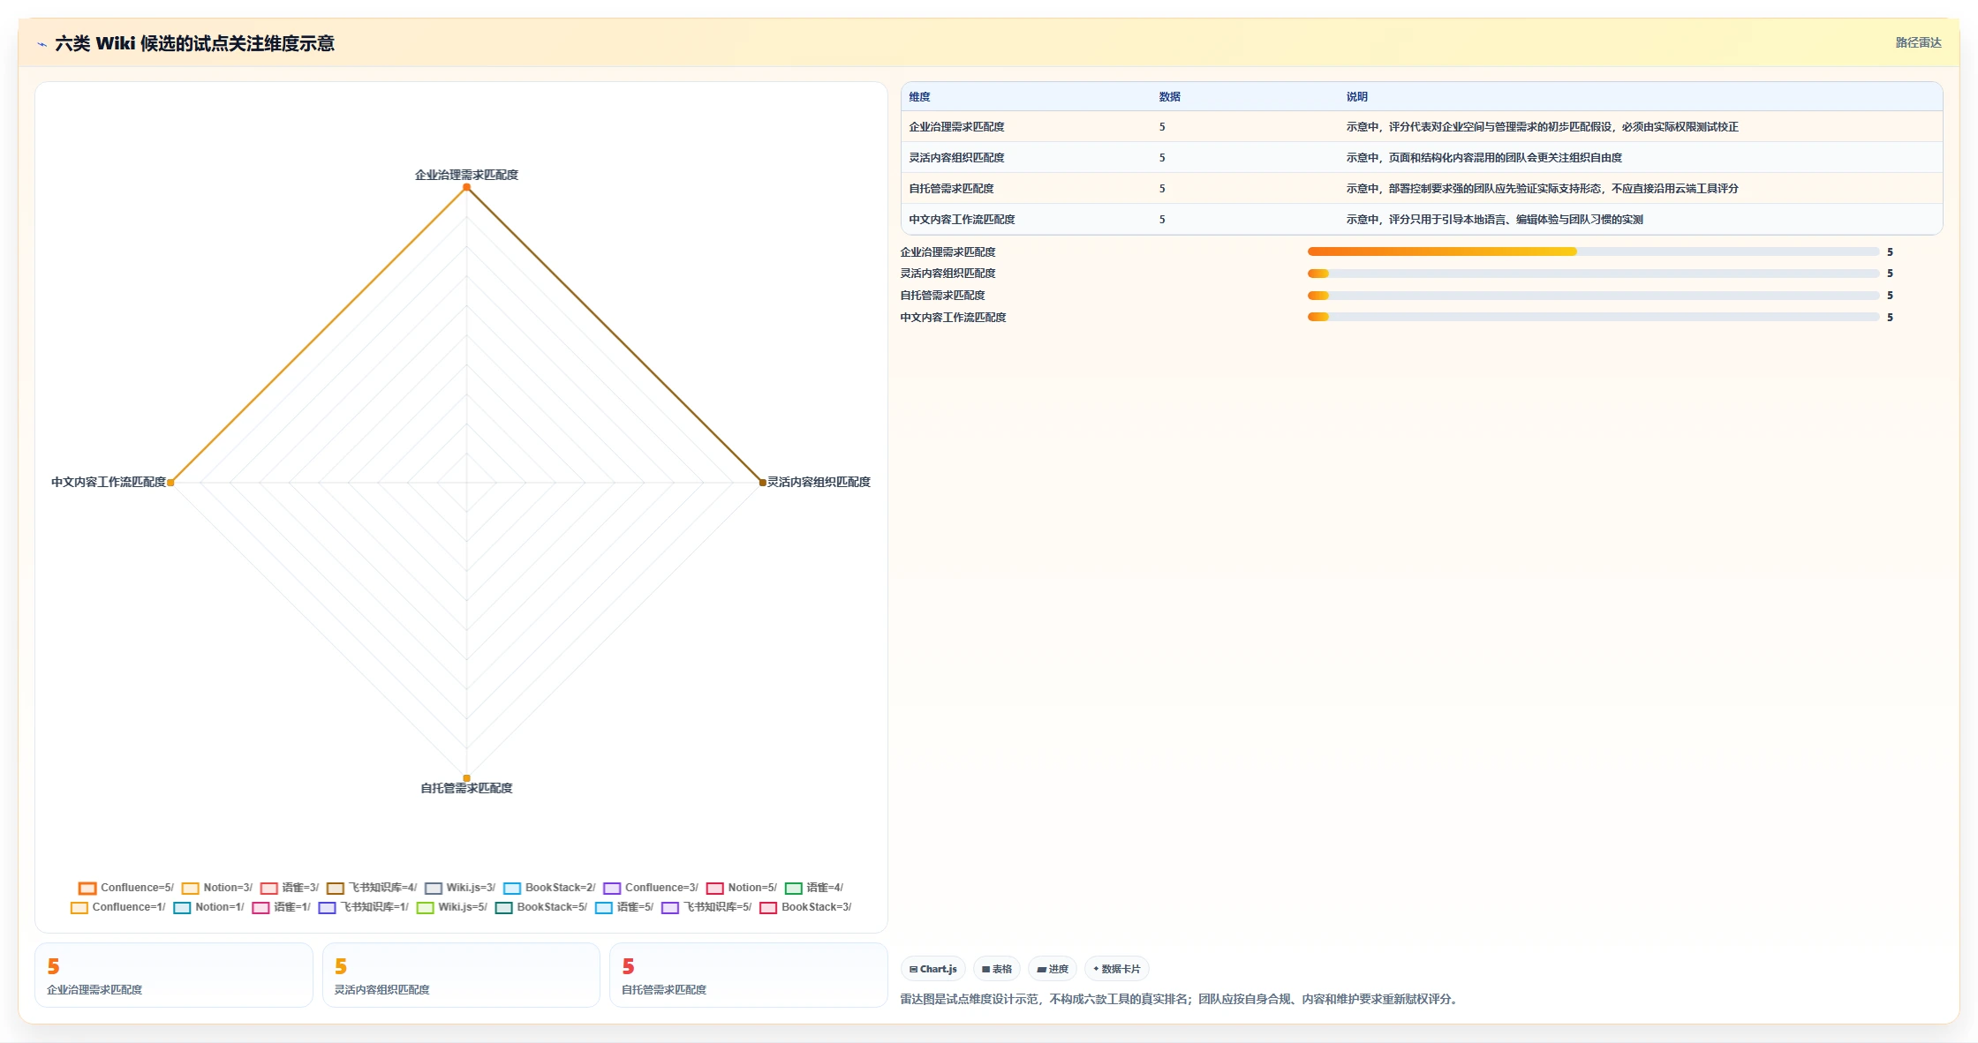Click the footnote starting 雷达图是试点维度设计示范

pos(1181,999)
